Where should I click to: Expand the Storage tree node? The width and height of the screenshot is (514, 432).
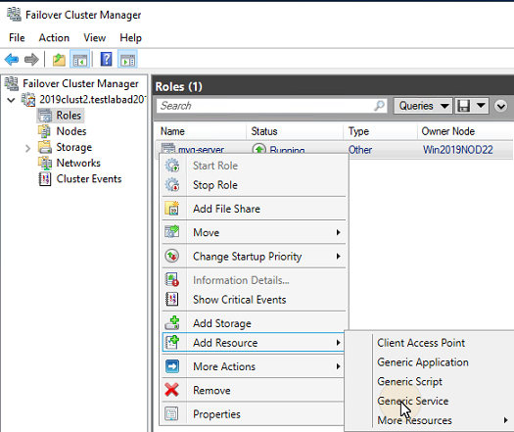point(27,148)
